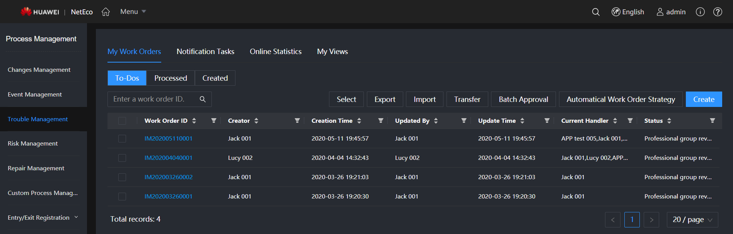733x234 pixels.
Task: Open filter for Status column
Action: [712, 121]
